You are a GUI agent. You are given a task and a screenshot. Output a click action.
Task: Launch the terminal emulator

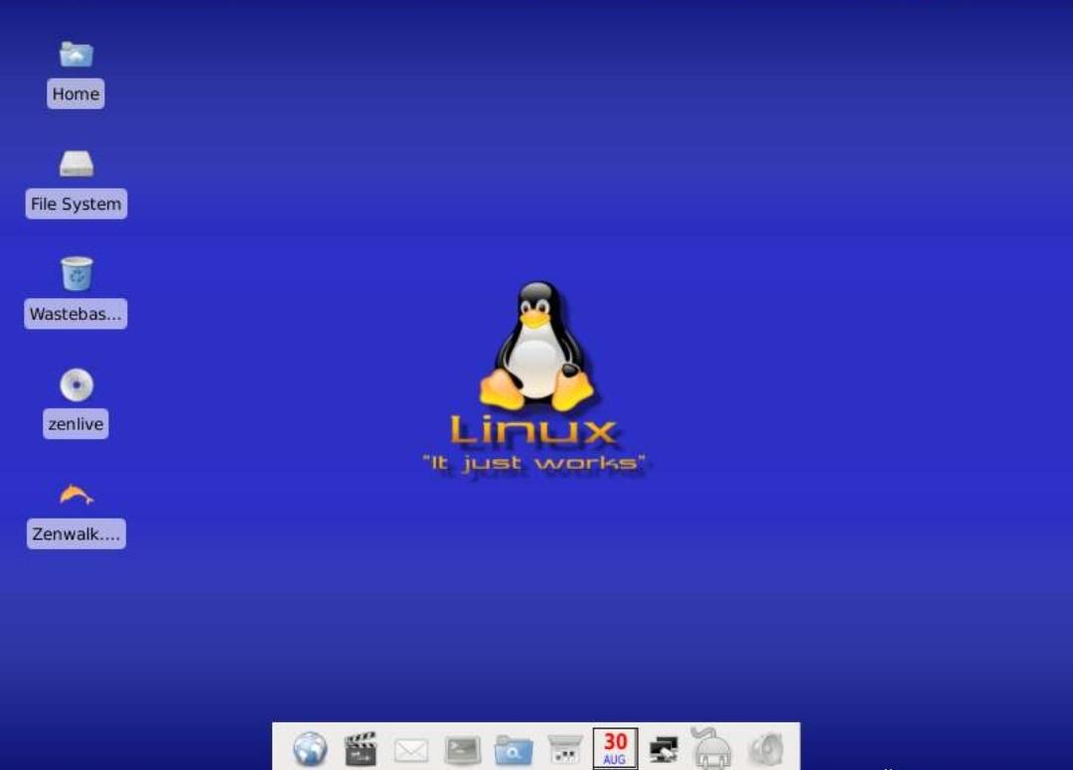[x=461, y=748]
